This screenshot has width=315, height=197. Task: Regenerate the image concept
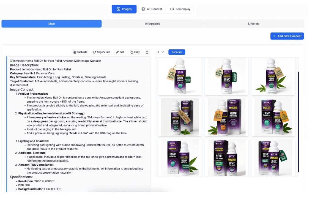(x=102, y=52)
